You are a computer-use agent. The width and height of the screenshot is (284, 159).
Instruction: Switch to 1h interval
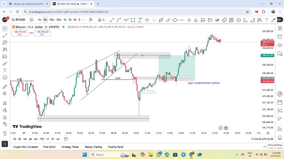tap(65, 19)
